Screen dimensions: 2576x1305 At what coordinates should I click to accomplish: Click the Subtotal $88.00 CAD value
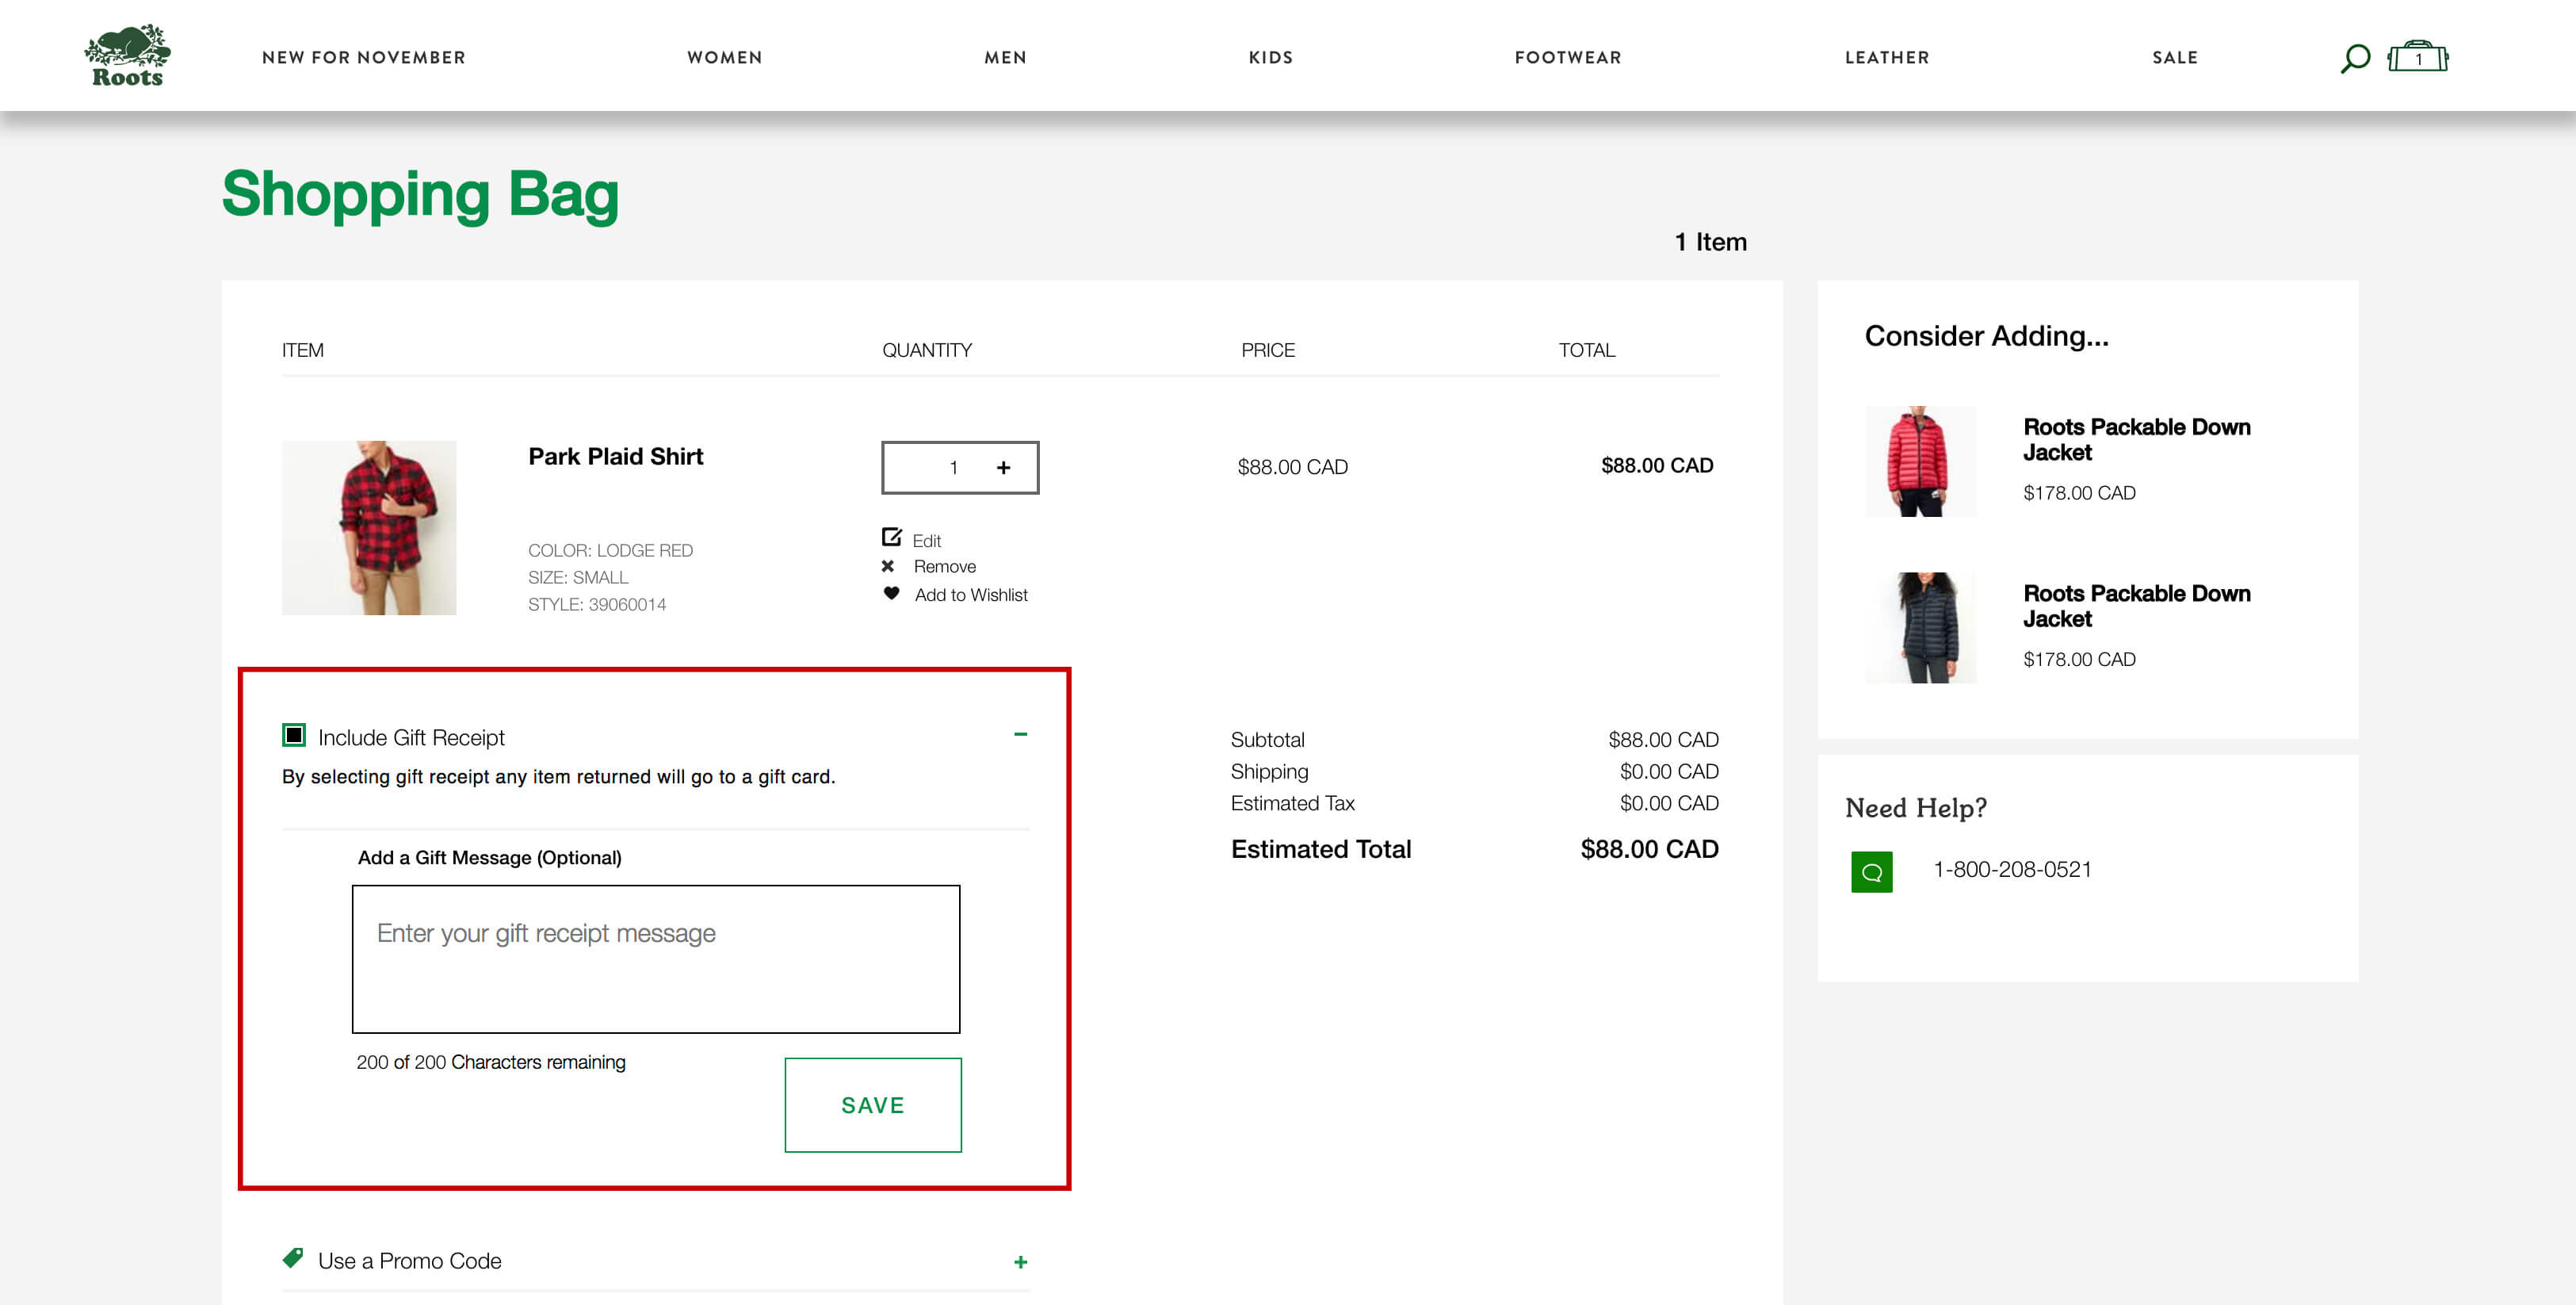(1663, 740)
